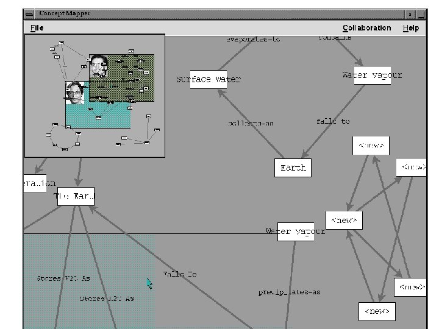This screenshot has width=439, height=329.
Task: Minimize the Concept Mapper window
Action: point(410,14)
